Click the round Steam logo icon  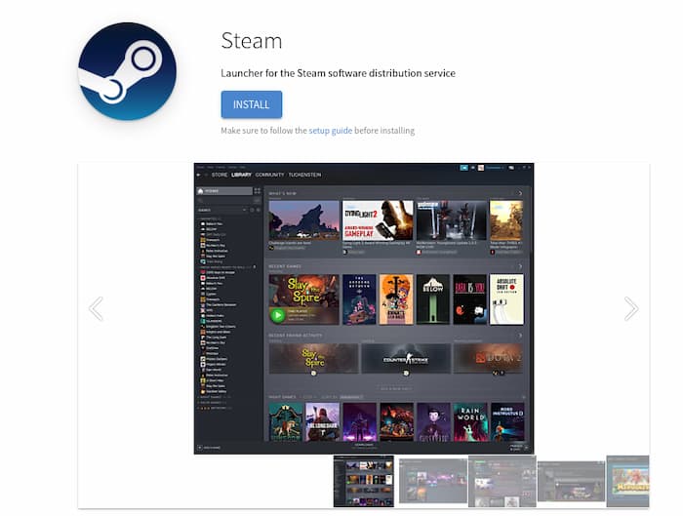[127, 71]
